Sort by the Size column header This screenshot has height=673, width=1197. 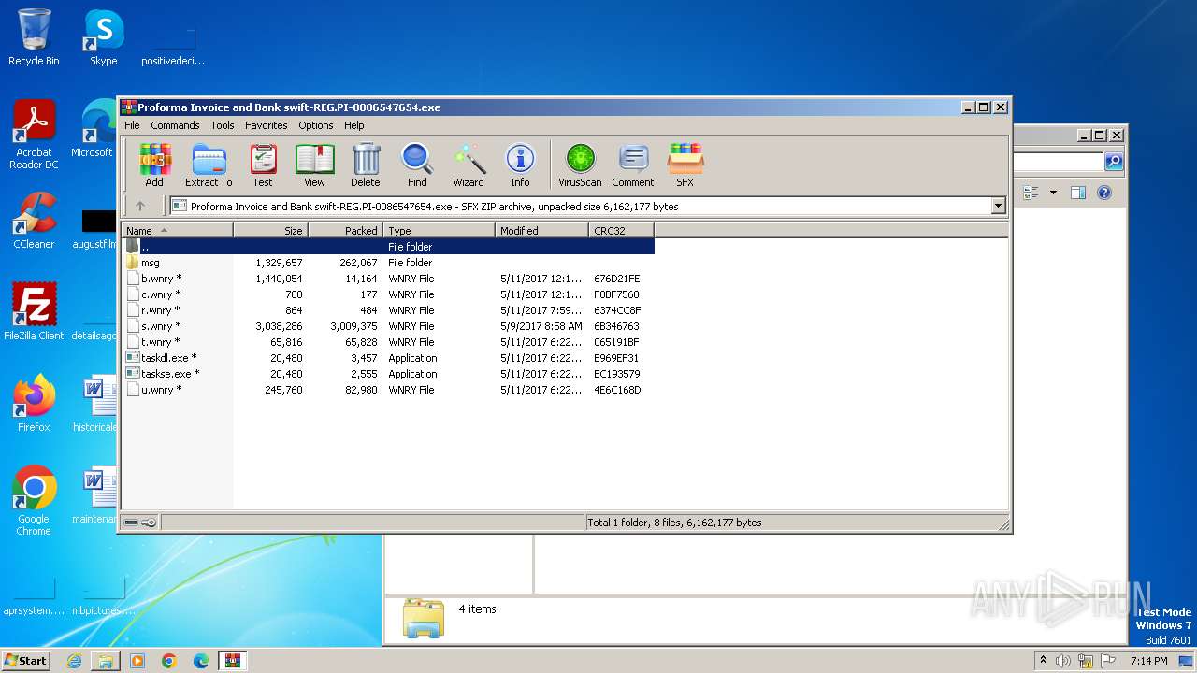271,231
